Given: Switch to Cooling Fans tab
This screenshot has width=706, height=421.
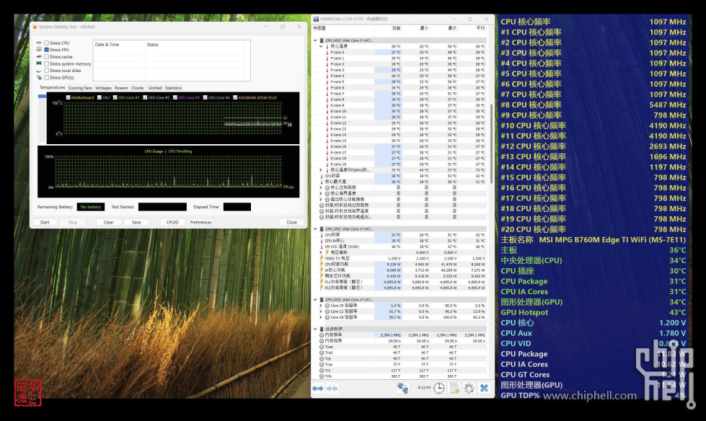Looking at the screenshot, I should pos(80,88).
